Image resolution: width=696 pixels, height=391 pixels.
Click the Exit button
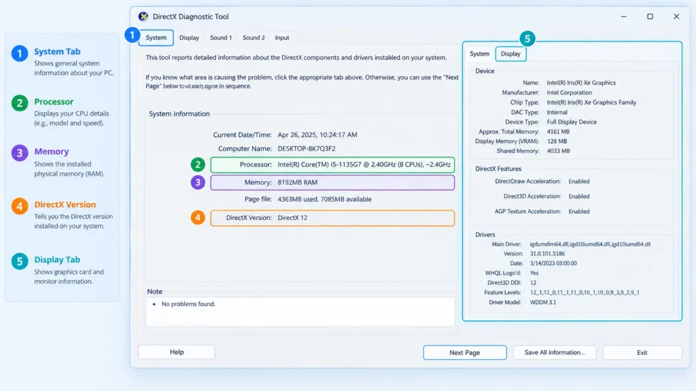tap(642, 352)
